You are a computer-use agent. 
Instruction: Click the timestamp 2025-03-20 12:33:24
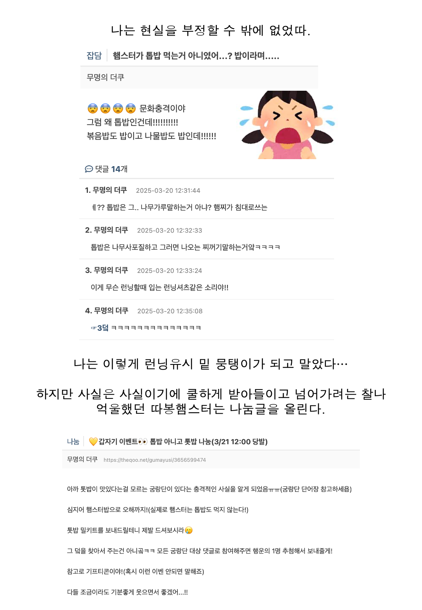click(x=170, y=271)
